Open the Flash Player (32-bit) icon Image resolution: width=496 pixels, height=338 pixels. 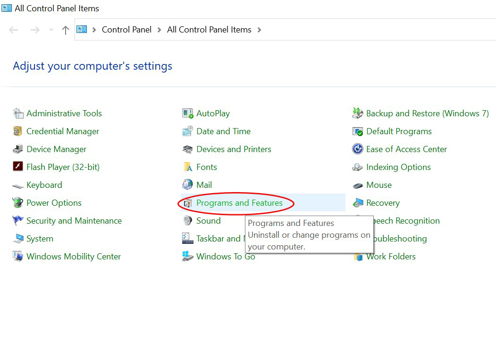pyautogui.click(x=18, y=167)
